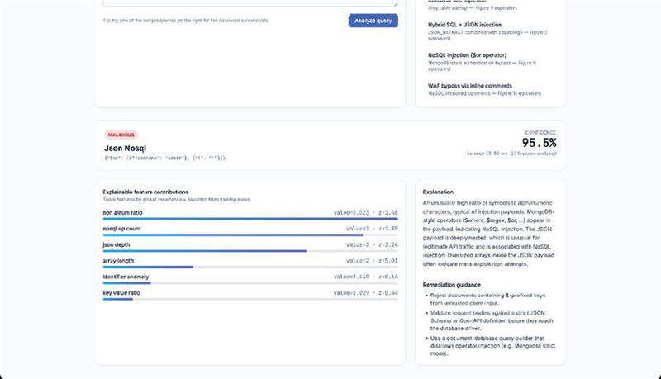The image size is (661, 379).
Task: Click the 'nosql op count' feature label
Action: 121,229
